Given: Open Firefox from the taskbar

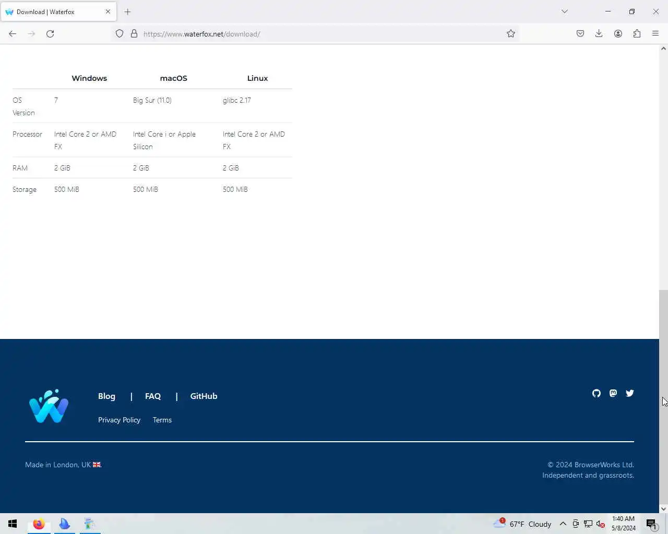Looking at the screenshot, I should [x=39, y=524].
